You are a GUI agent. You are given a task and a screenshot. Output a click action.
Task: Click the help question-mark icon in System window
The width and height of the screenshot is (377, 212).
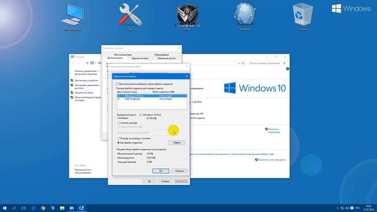click(287, 69)
